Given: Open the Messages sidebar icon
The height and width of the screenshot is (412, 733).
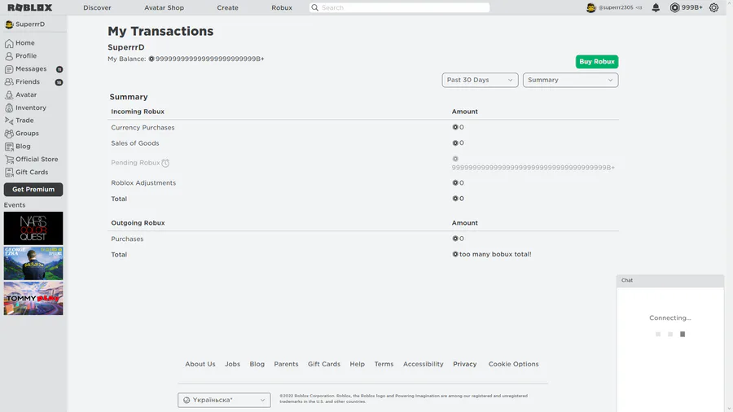Looking at the screenshot, I should click(9, 69).
